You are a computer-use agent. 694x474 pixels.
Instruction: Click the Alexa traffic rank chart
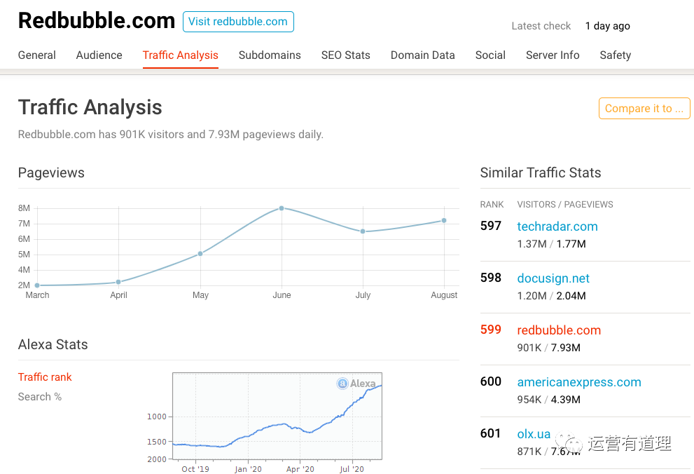277,416
